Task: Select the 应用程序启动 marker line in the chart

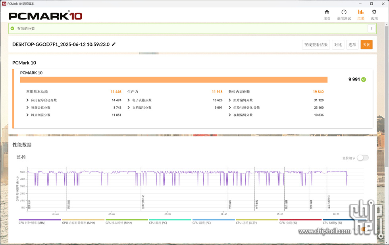Action: point(141,189)
